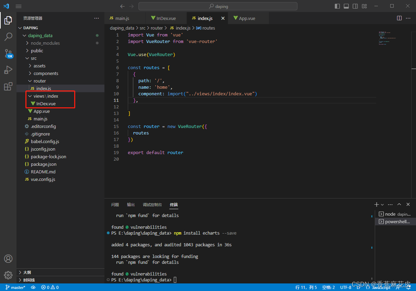416x291 pixels.
Task: Click routes in the breadcrumb
Action: click(x=209, y=28)
